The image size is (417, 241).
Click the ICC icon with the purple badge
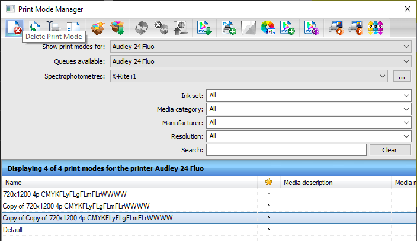(x=312, y=28)
